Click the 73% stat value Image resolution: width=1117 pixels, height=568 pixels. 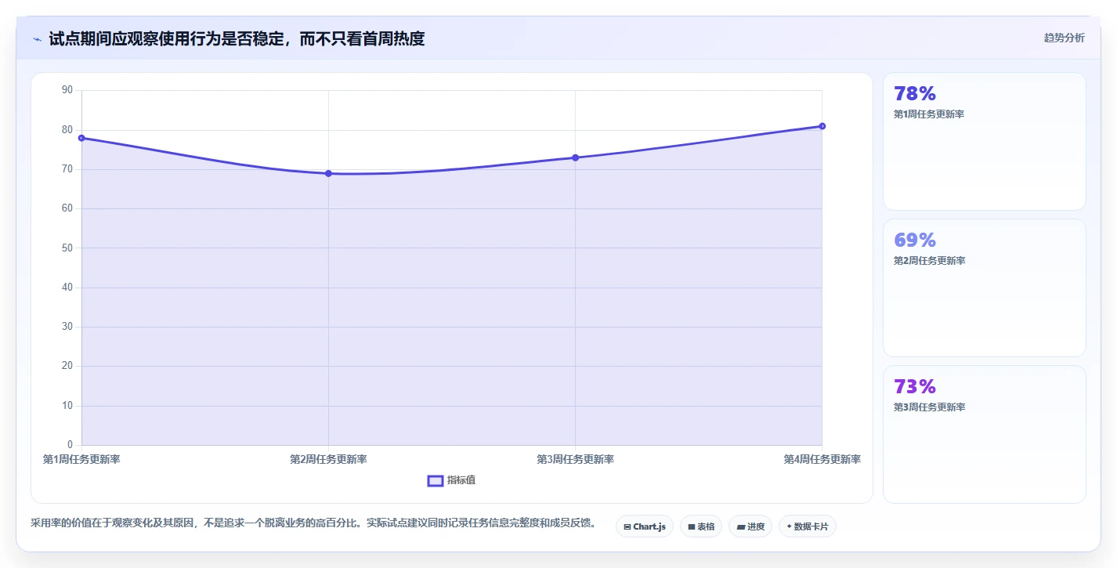[915, 387]
